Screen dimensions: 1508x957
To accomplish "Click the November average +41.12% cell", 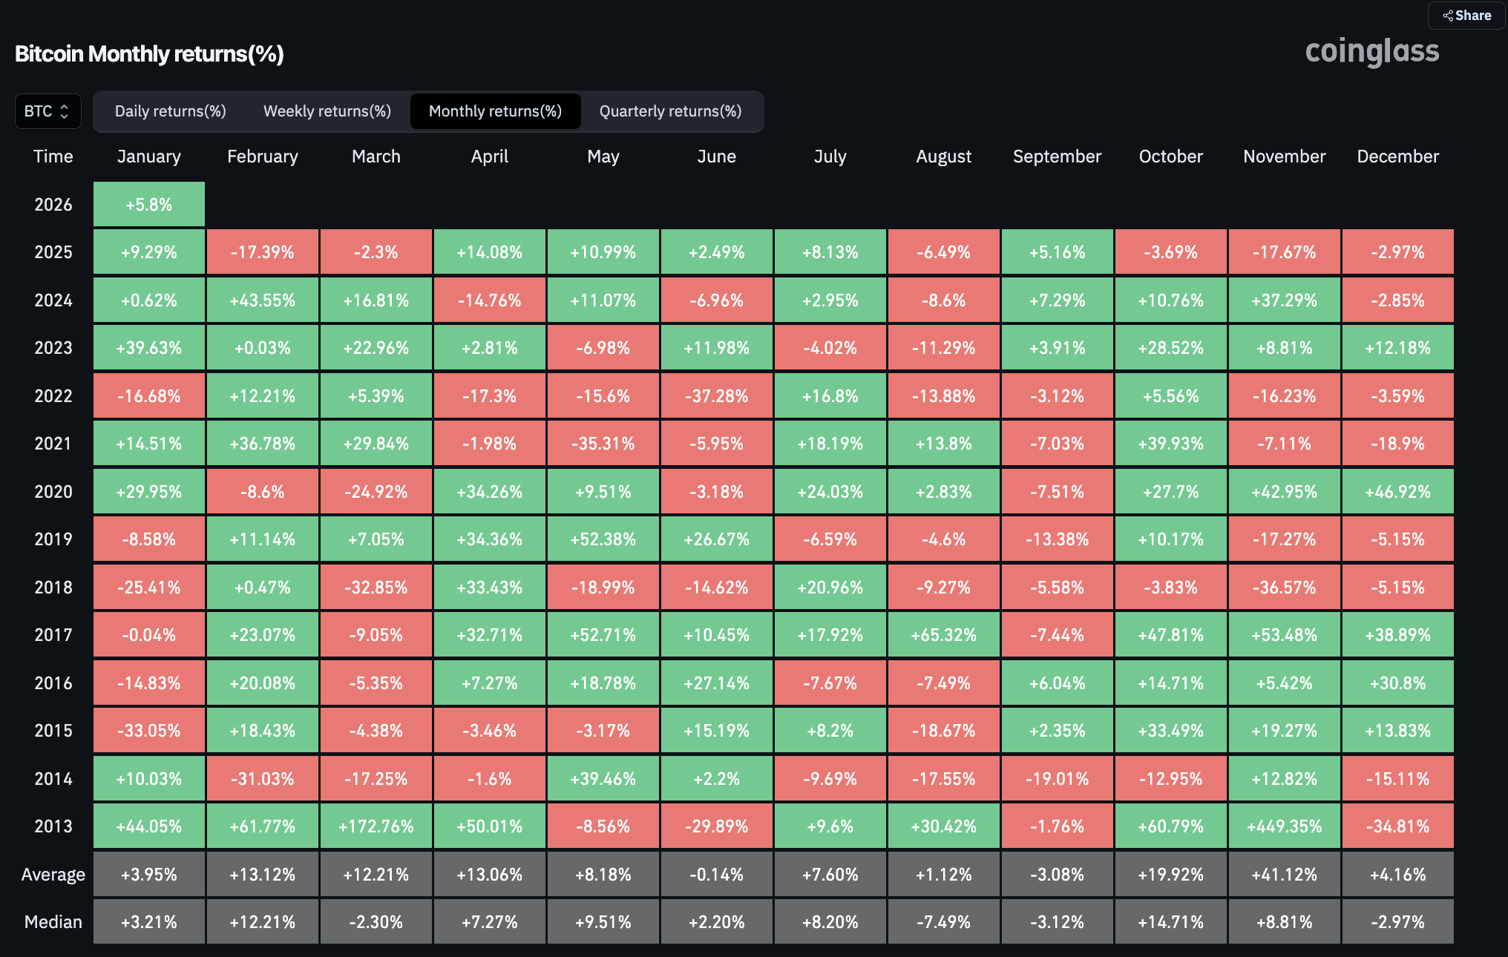I will [x=1284, y=875].
